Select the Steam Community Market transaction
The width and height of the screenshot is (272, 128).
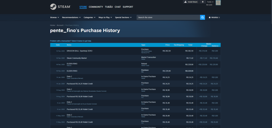coord(135,58)
